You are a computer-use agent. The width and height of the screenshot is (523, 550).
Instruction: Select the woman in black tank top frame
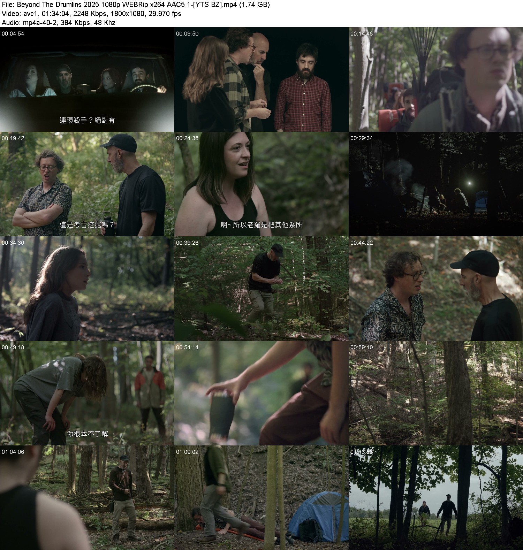261,184
